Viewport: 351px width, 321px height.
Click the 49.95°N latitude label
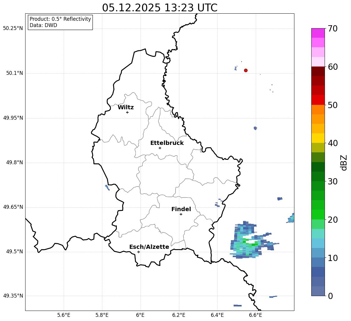(13, 118)
